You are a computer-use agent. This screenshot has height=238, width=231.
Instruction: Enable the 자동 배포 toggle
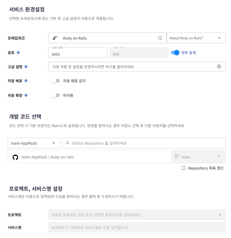55,81
